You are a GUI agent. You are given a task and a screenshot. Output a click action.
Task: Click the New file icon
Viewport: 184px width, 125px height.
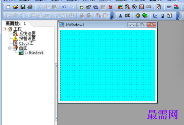(x=8, y=7)
